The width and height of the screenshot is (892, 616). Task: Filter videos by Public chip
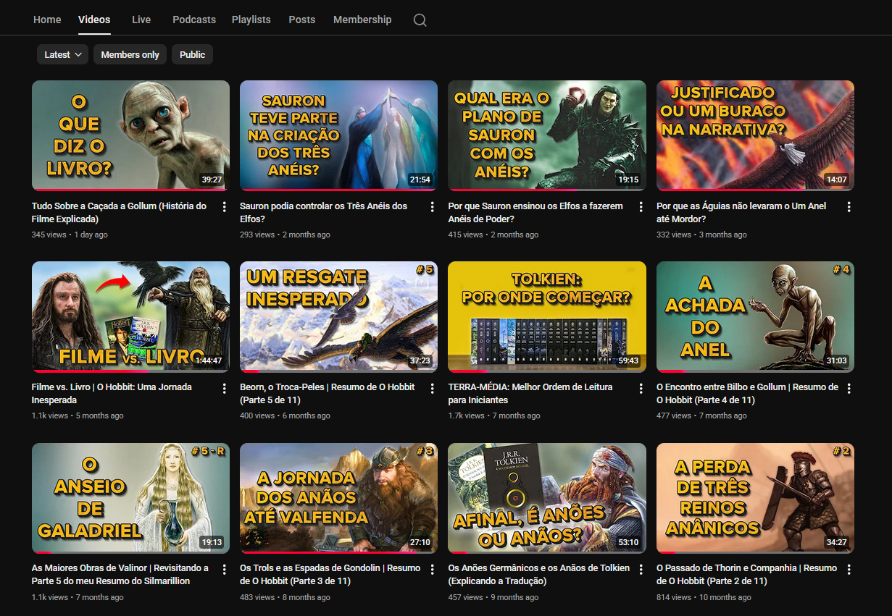(192, 54)
